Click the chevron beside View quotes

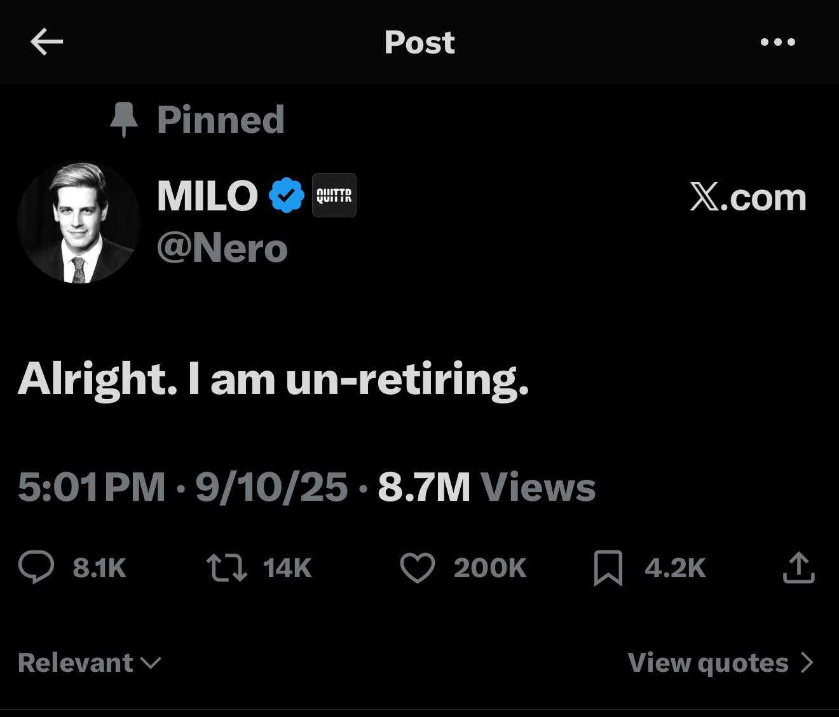pyautogui.click(x=807, y=663)
